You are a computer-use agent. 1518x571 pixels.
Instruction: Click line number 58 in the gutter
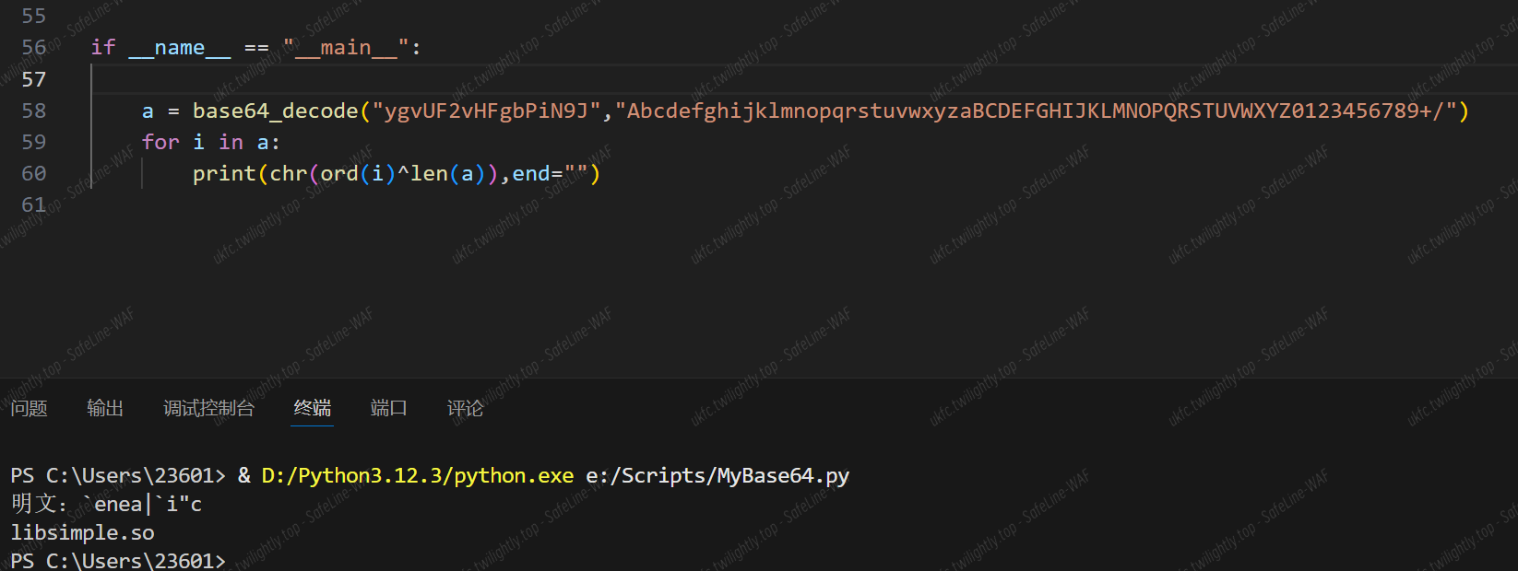pyautogui.click(x=34, y=111)
